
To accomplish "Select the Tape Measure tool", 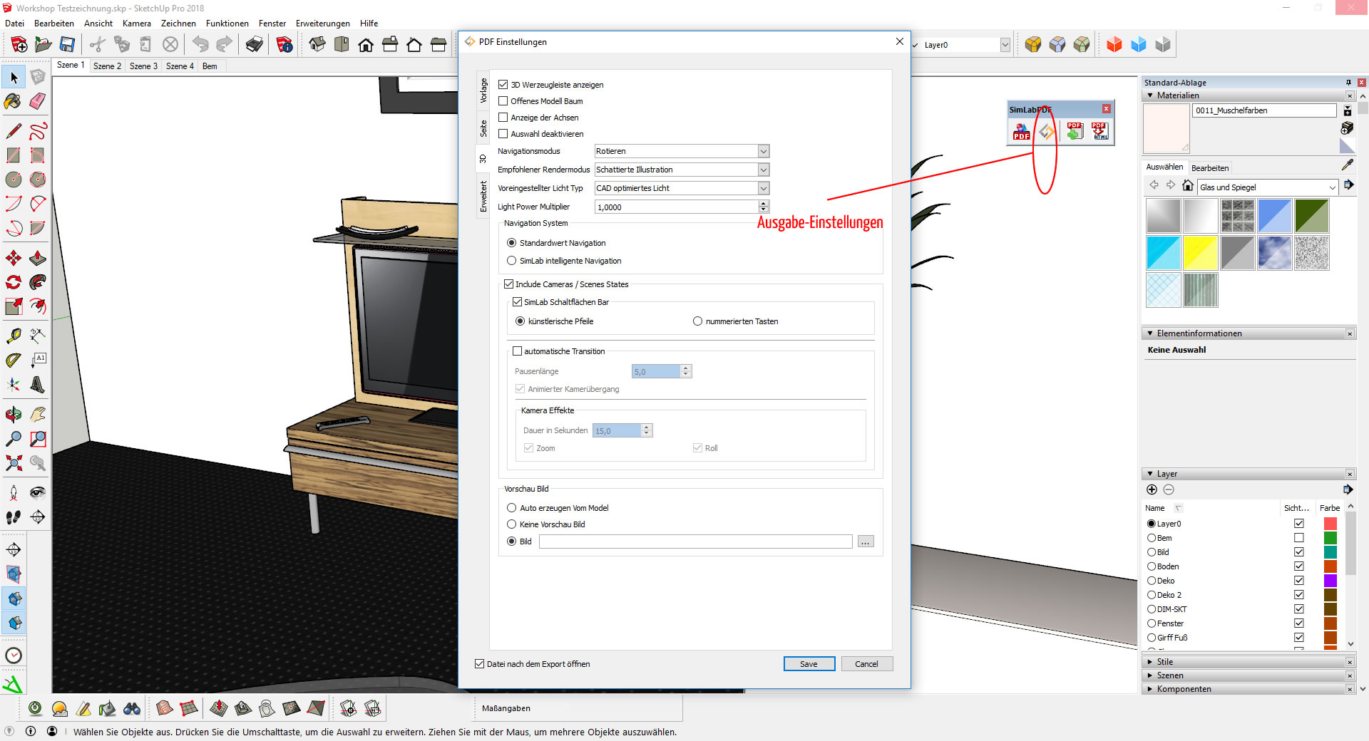I will pyautogui.click(x=13, y=336).
